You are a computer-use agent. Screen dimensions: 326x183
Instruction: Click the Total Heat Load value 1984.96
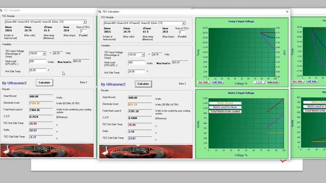(41, 110)
